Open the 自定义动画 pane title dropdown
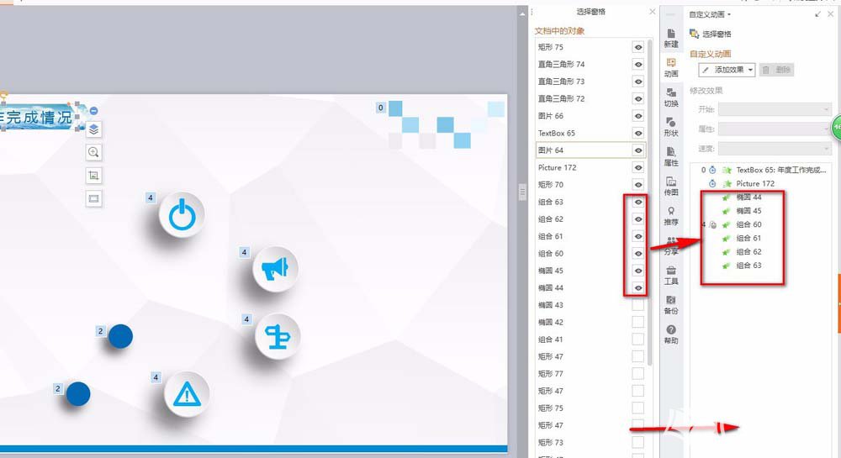Viewport: 841px width, 458px height. coord(711,14)
